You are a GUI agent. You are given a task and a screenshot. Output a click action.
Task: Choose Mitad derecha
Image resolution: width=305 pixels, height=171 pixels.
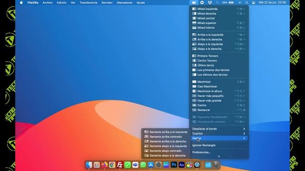[219, 14]
